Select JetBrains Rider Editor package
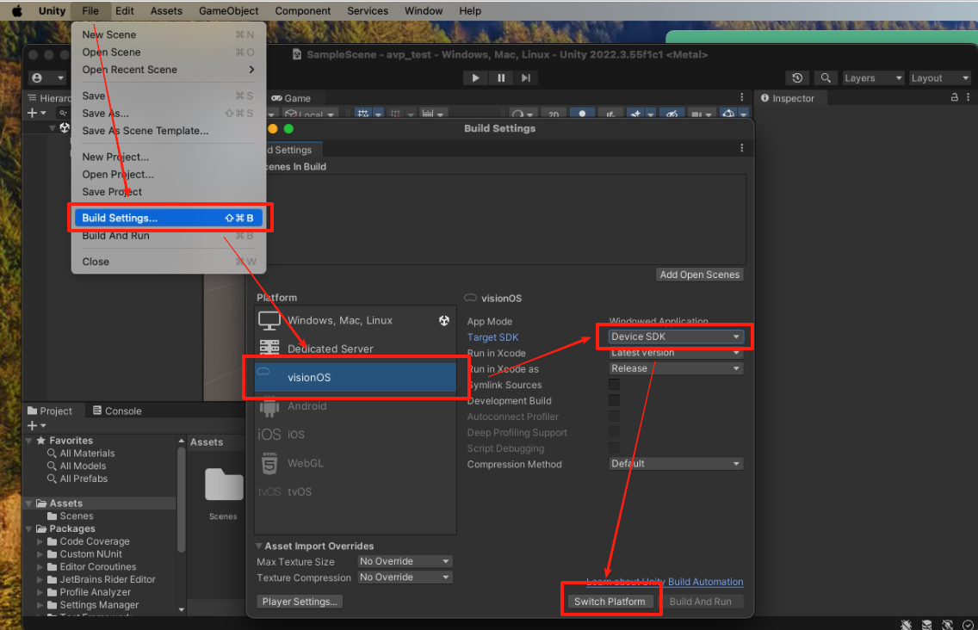 point(108,579)
